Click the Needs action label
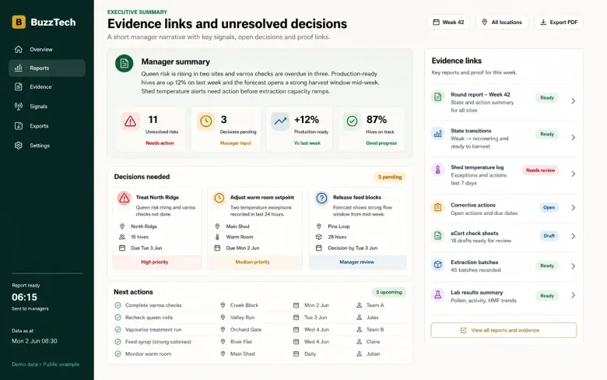607x380 pixels. 160,143
